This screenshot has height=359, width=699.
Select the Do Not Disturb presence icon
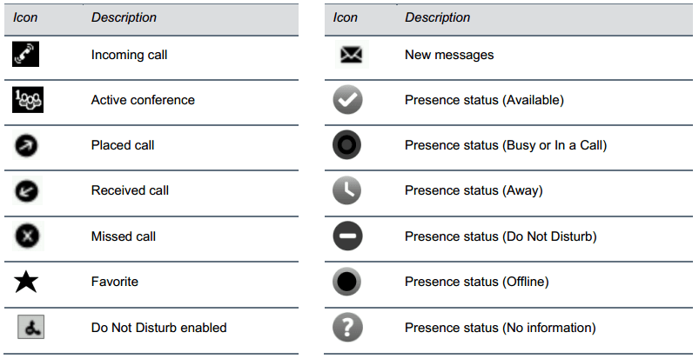point(347,236)
